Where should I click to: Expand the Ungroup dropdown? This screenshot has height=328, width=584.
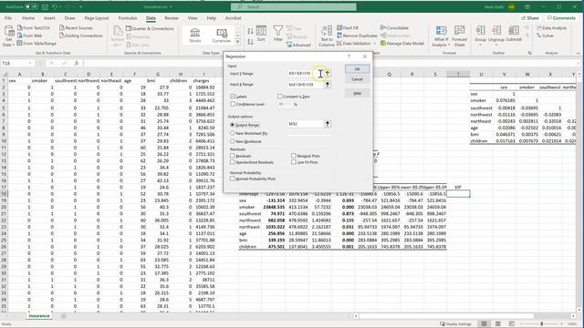(496, 46)
